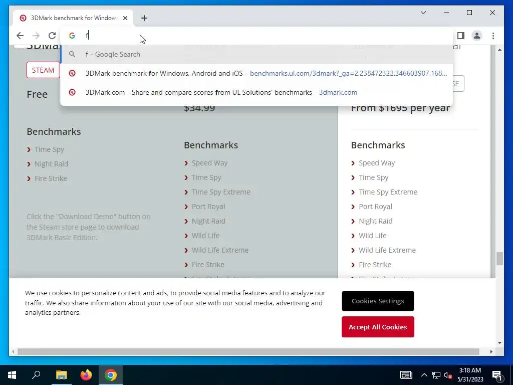Open the taskbar news widget icon
Image resolution: width=513 pixels, height=385 pixels.
pos(406,375)
